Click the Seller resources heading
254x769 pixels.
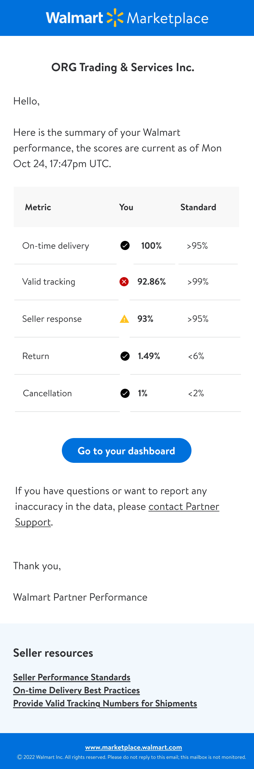pos(53,653)
